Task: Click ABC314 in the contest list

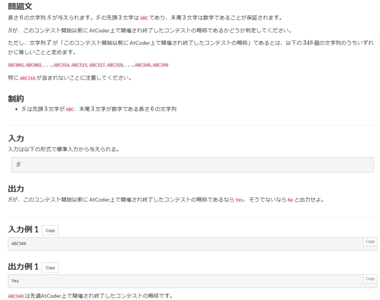Action: coord(61,65)
